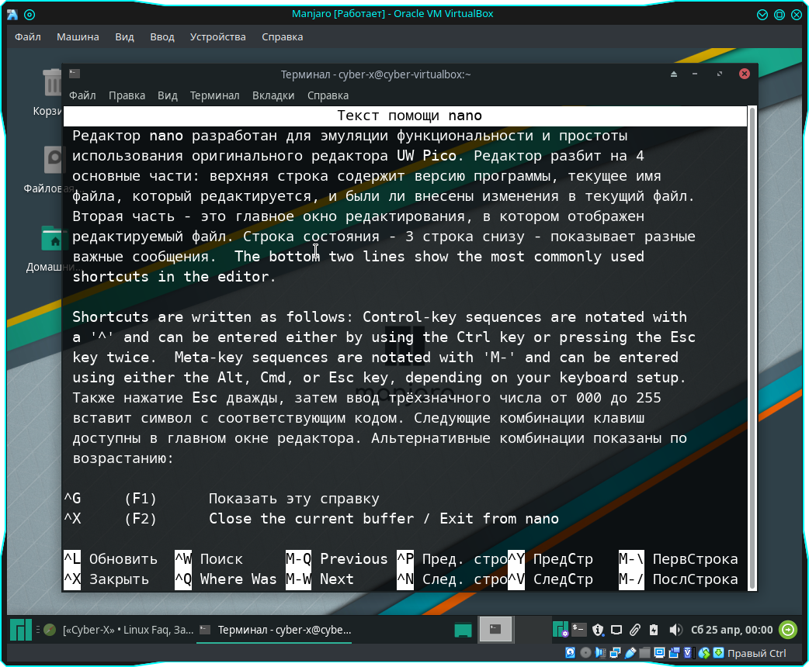Image resolution: width=809 pixels, height=667 pixels.
Task: Click the date and clock Сб 25 апр
Action: pos(731,630)
